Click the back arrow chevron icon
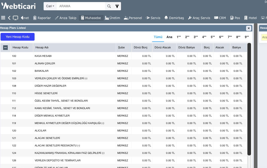This screenshot has height=168, width=267. click(x=9, y=18)
